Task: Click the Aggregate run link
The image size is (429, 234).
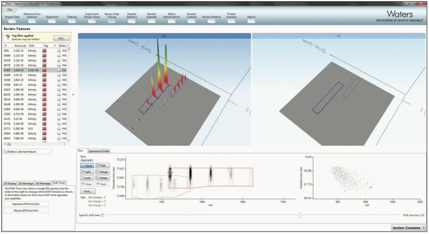Action: click(87, 160)
